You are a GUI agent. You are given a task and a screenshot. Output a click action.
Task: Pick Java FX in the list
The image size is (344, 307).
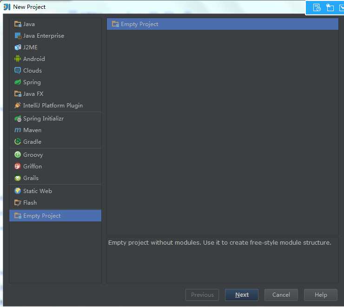click(55, 94)
